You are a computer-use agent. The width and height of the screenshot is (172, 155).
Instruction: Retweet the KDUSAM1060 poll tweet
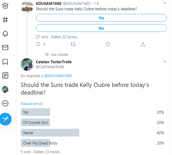click(x=73, y=45)
